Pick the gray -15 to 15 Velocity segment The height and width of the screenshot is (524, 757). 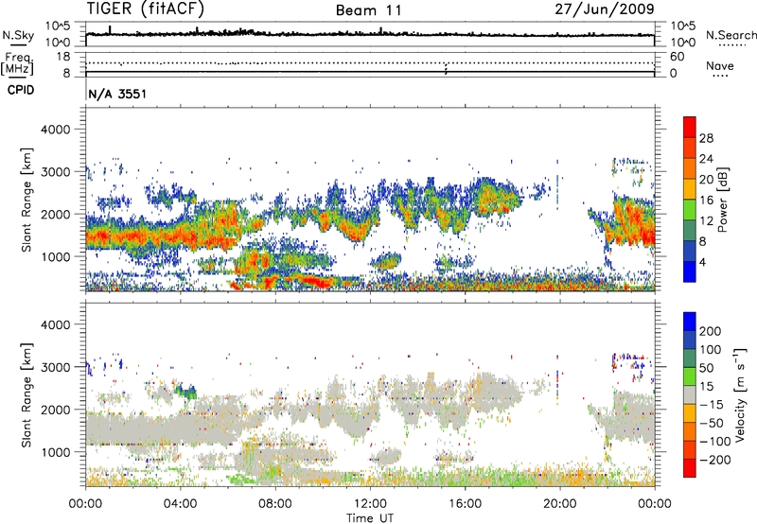coord(690,394)
